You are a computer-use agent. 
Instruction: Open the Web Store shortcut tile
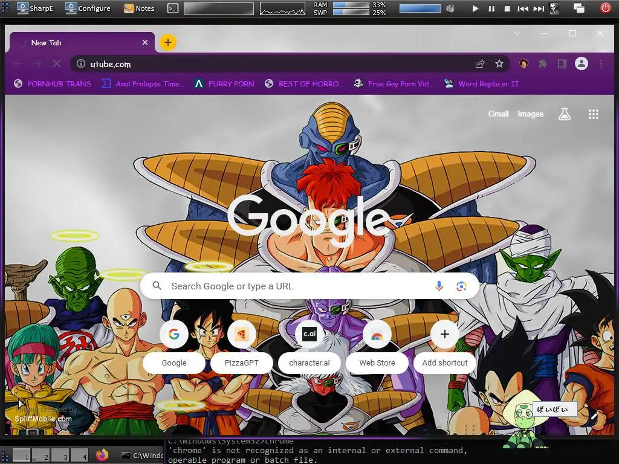[377, 347]
